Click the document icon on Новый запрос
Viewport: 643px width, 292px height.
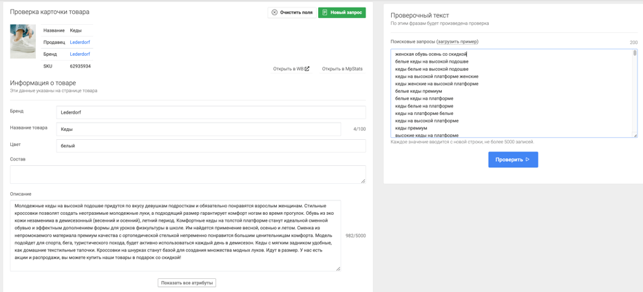[x=325, y=12]
